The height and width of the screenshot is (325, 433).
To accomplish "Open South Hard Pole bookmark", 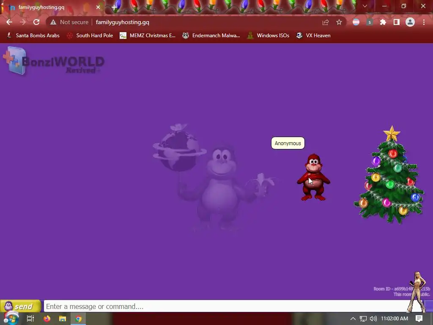I will coord(90,36).
